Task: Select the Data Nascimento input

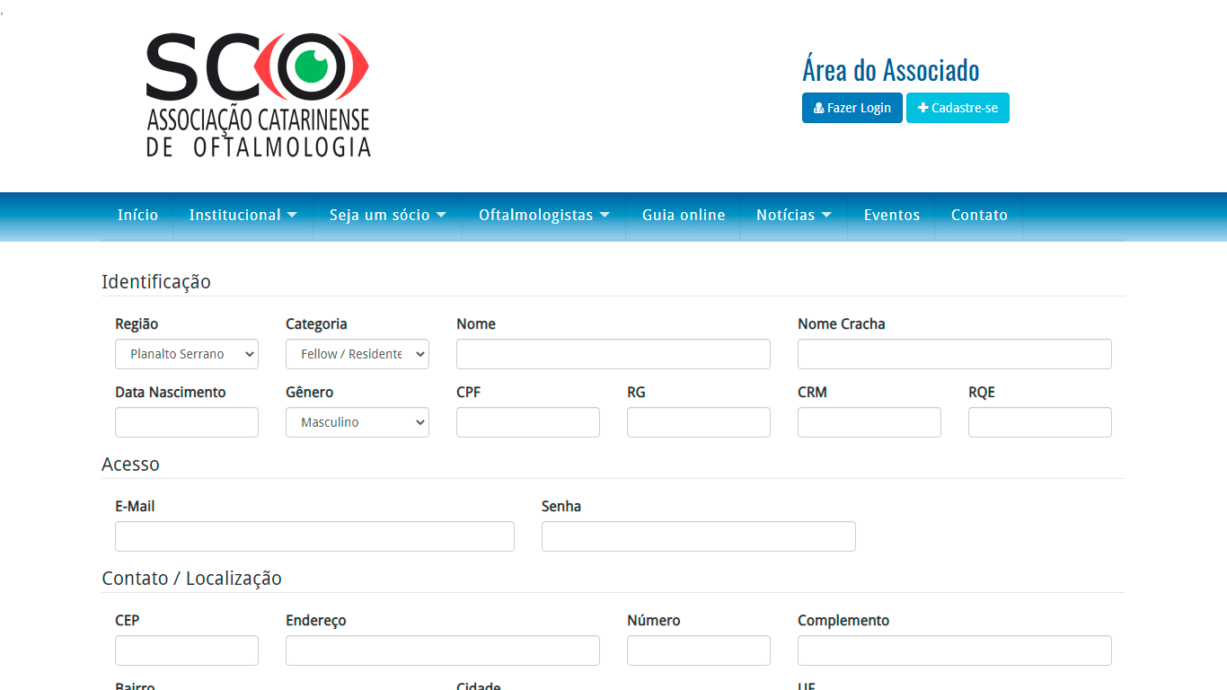Action: 187,422
